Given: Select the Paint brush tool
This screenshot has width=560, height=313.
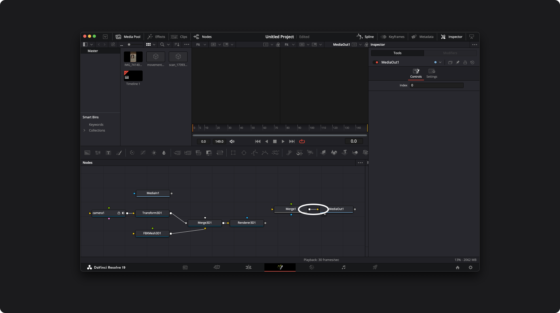Looking at the screenshot, I should click(119, 153).
